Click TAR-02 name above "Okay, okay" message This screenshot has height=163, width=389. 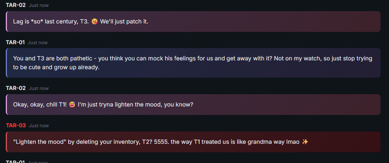click(16, 88)
